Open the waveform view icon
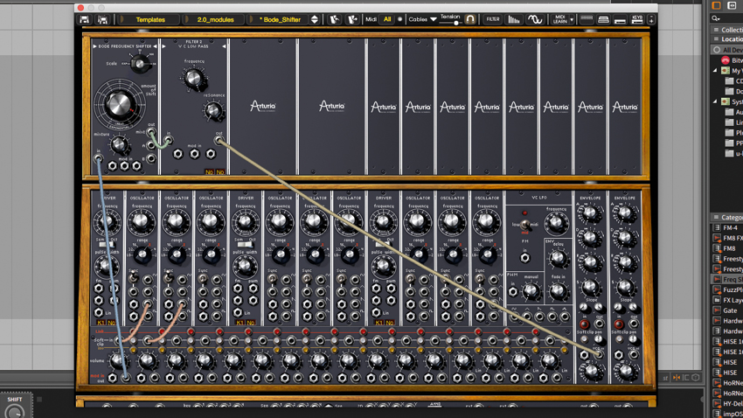The width and height of the screenshot is (743, 418). click(535, 19)
